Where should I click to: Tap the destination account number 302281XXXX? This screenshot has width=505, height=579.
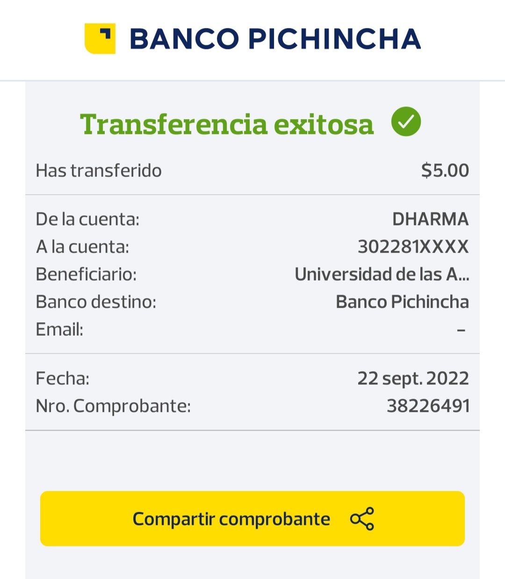413,247
